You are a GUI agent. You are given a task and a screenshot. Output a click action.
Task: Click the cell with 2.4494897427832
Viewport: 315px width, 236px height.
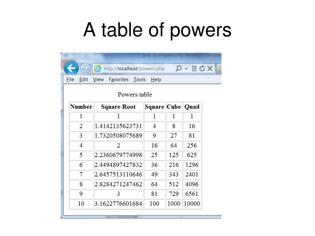click(x=118, y=165)
